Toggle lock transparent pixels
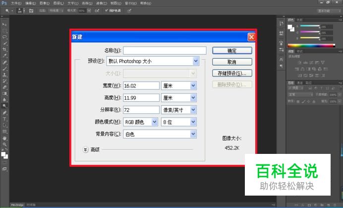The height and width of the screenshot is (208, 343). pos(298,101)
